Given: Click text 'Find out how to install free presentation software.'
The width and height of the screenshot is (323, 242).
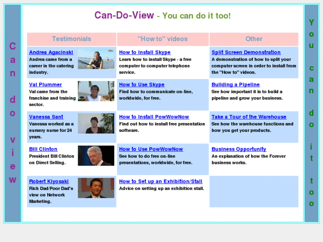Looking at the screenshot, I should [162, 127].
